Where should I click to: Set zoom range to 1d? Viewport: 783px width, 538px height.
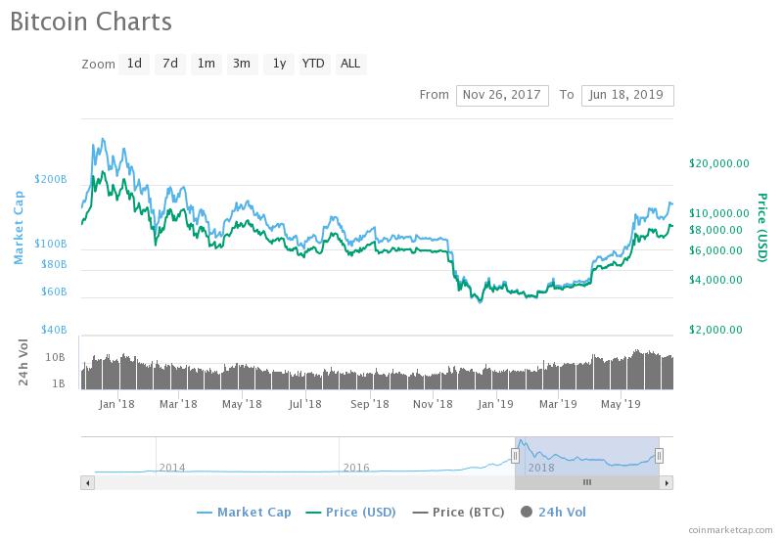pos(134,64)
